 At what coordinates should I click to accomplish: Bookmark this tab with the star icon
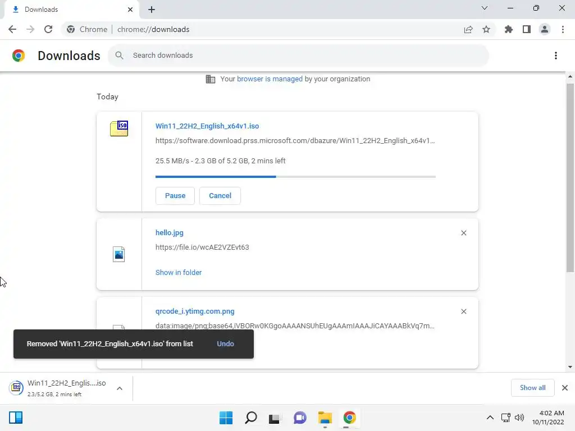pos(486,29)
